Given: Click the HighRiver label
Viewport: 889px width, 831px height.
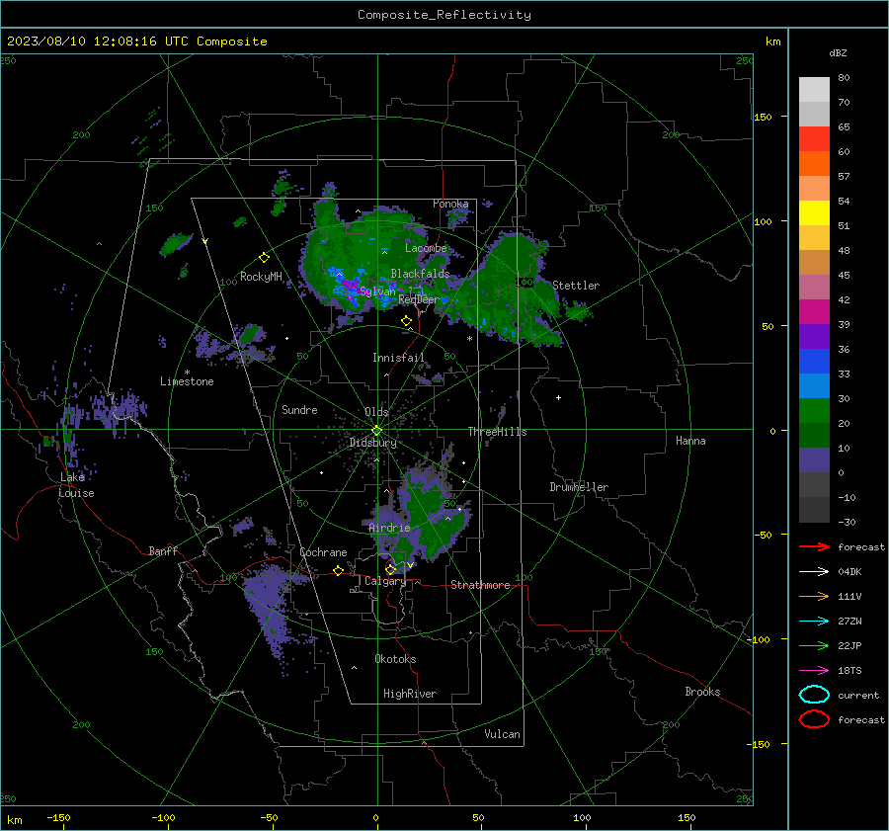Looking at the screenshot, I should [x=410, y=694].
